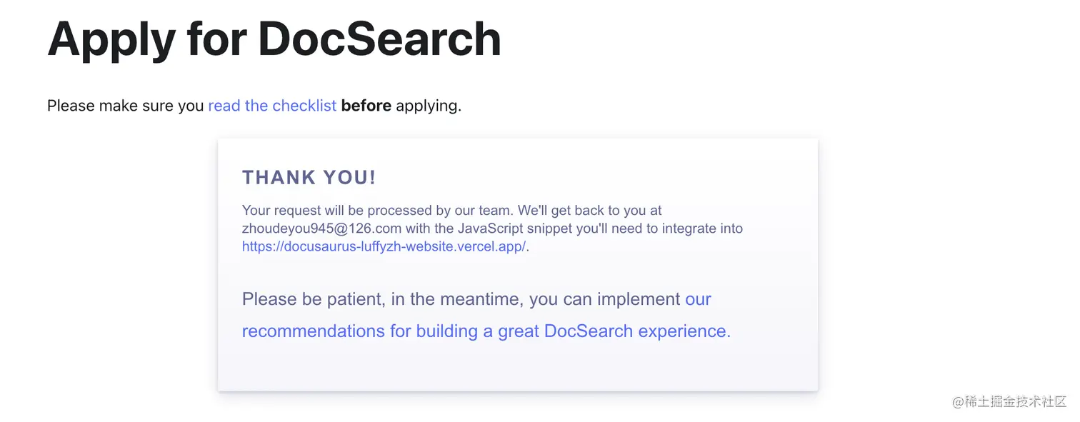The height and width of the screenshot is (422, 1080).
Task: Click the 稀土掘金技术社区 watermark
Action: [x=1009, y=401]
